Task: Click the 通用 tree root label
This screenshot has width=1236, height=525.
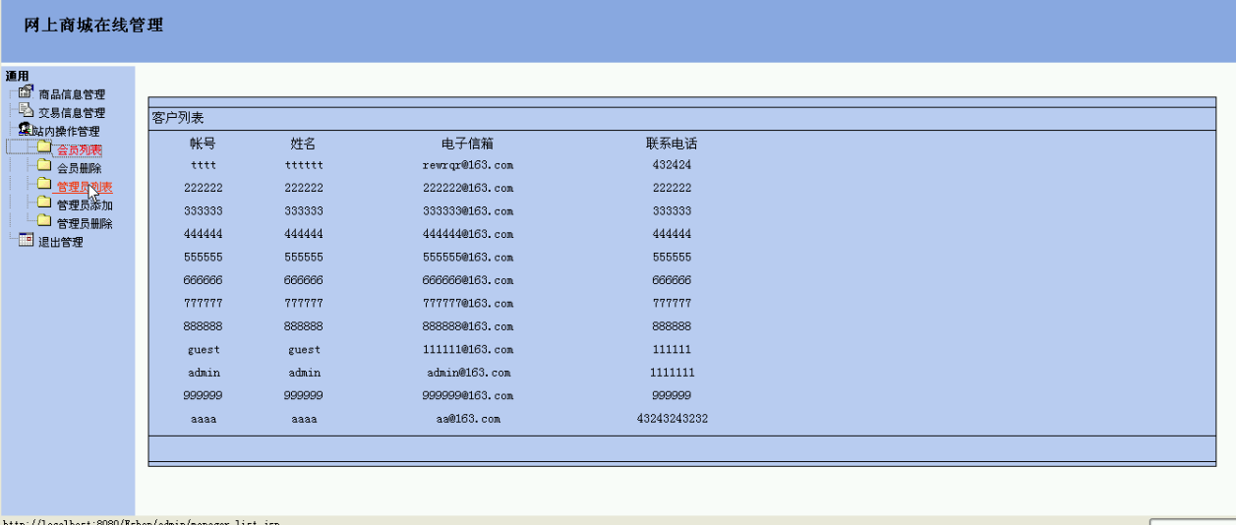Action: click(17, 77)
